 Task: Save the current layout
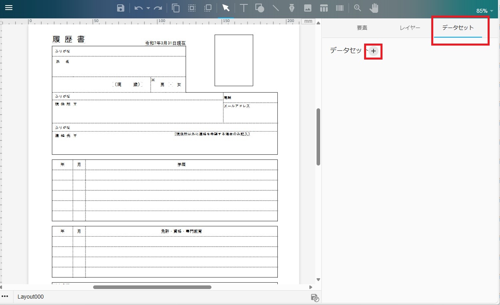pyautogui.click(x=121, y=8)
